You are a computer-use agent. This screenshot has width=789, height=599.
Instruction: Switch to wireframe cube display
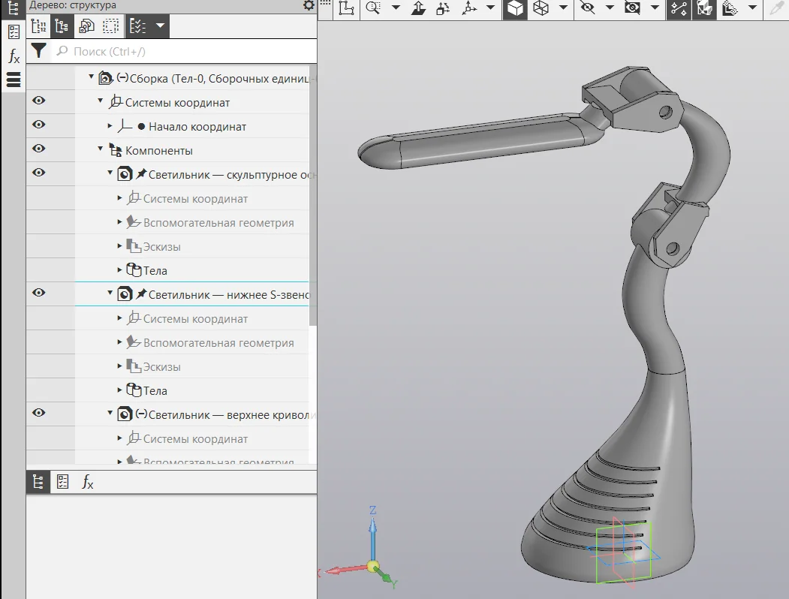pos(541,8)
